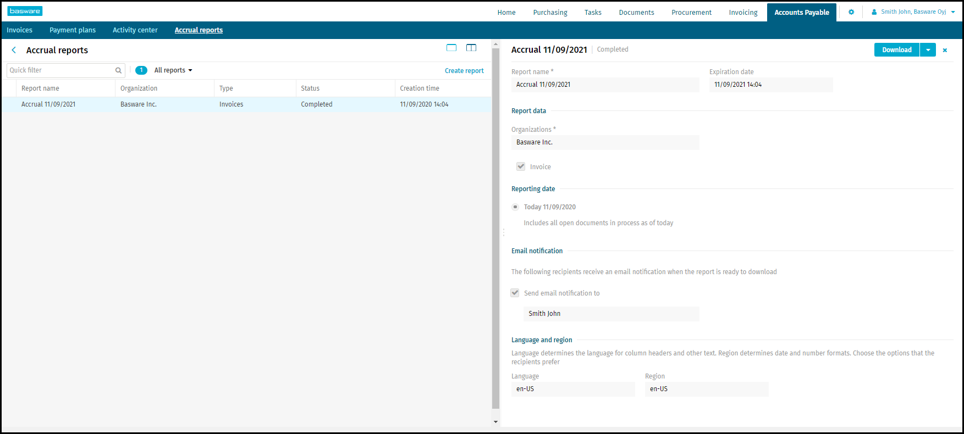This screenshot has width=964, height=434.
Task: Click the Create report link
Action: 464,71
